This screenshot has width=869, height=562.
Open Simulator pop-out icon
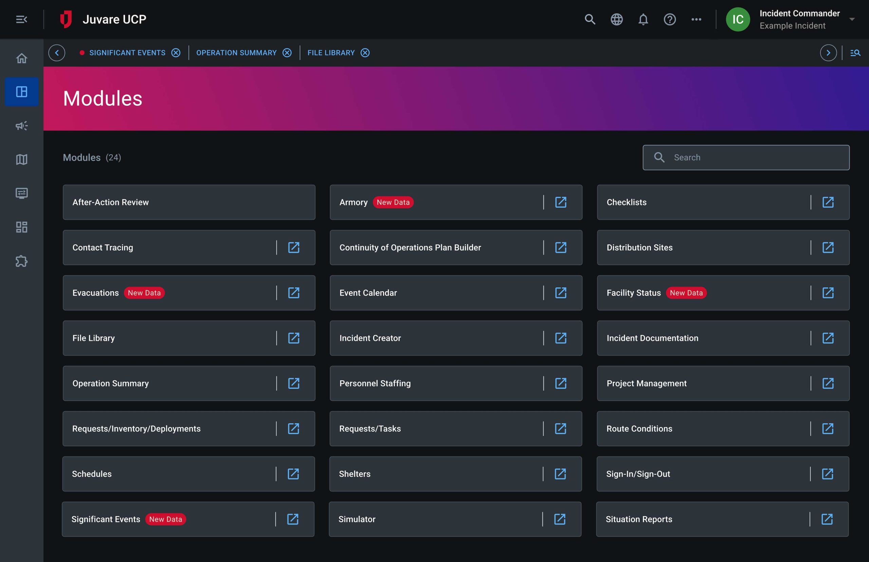560,519
